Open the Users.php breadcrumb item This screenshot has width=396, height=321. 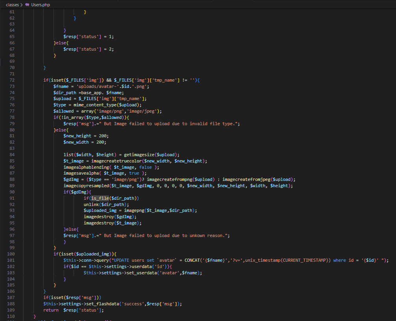point(41,5)
